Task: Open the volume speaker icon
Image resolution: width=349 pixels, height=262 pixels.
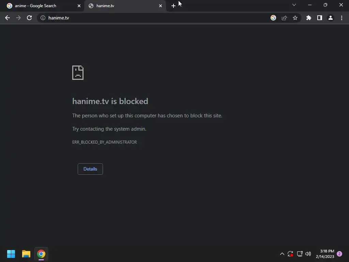Action: pos(308,254)
